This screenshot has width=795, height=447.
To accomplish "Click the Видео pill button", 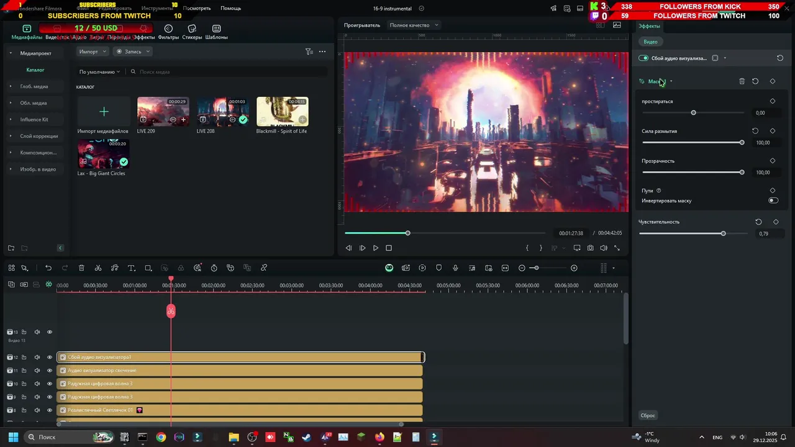I will (x=650, y=42).
